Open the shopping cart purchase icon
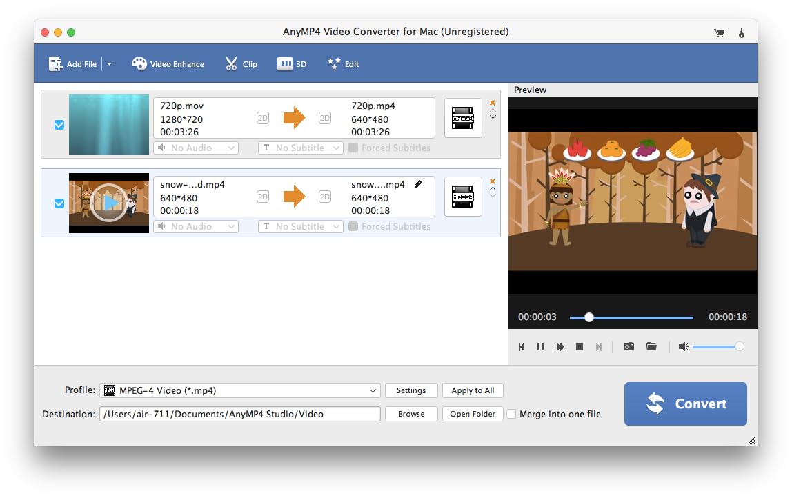792x498 pixels. [x=720, y=32]
